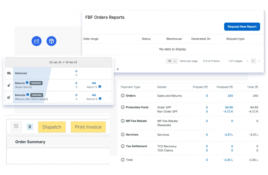The height and width of the screenshot is (175, 268).
Task: Open Postpaid 240 Orders amount link
Action: point(230,96)
